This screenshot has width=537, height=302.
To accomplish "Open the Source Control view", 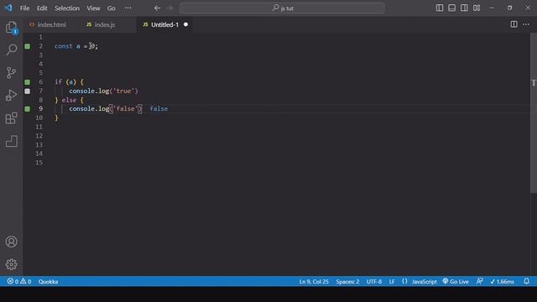I will [11, 73].
